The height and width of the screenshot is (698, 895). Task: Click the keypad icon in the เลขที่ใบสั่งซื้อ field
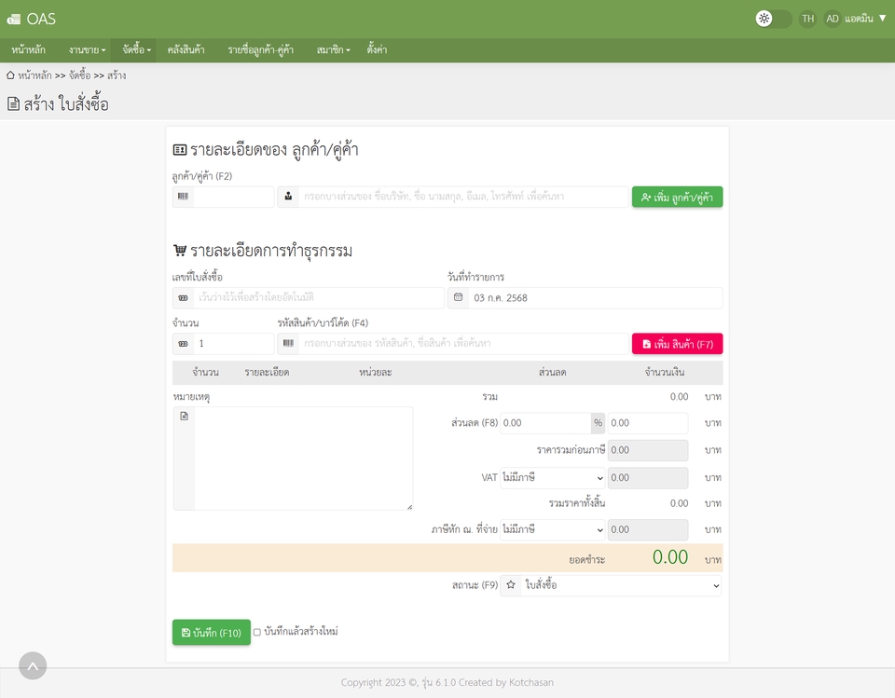[183, 297]
